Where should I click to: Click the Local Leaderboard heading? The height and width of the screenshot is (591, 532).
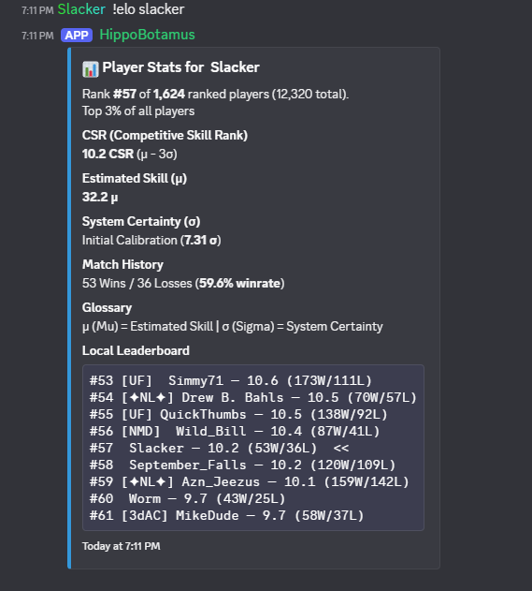pyautogui.click(x=136, y=350)
